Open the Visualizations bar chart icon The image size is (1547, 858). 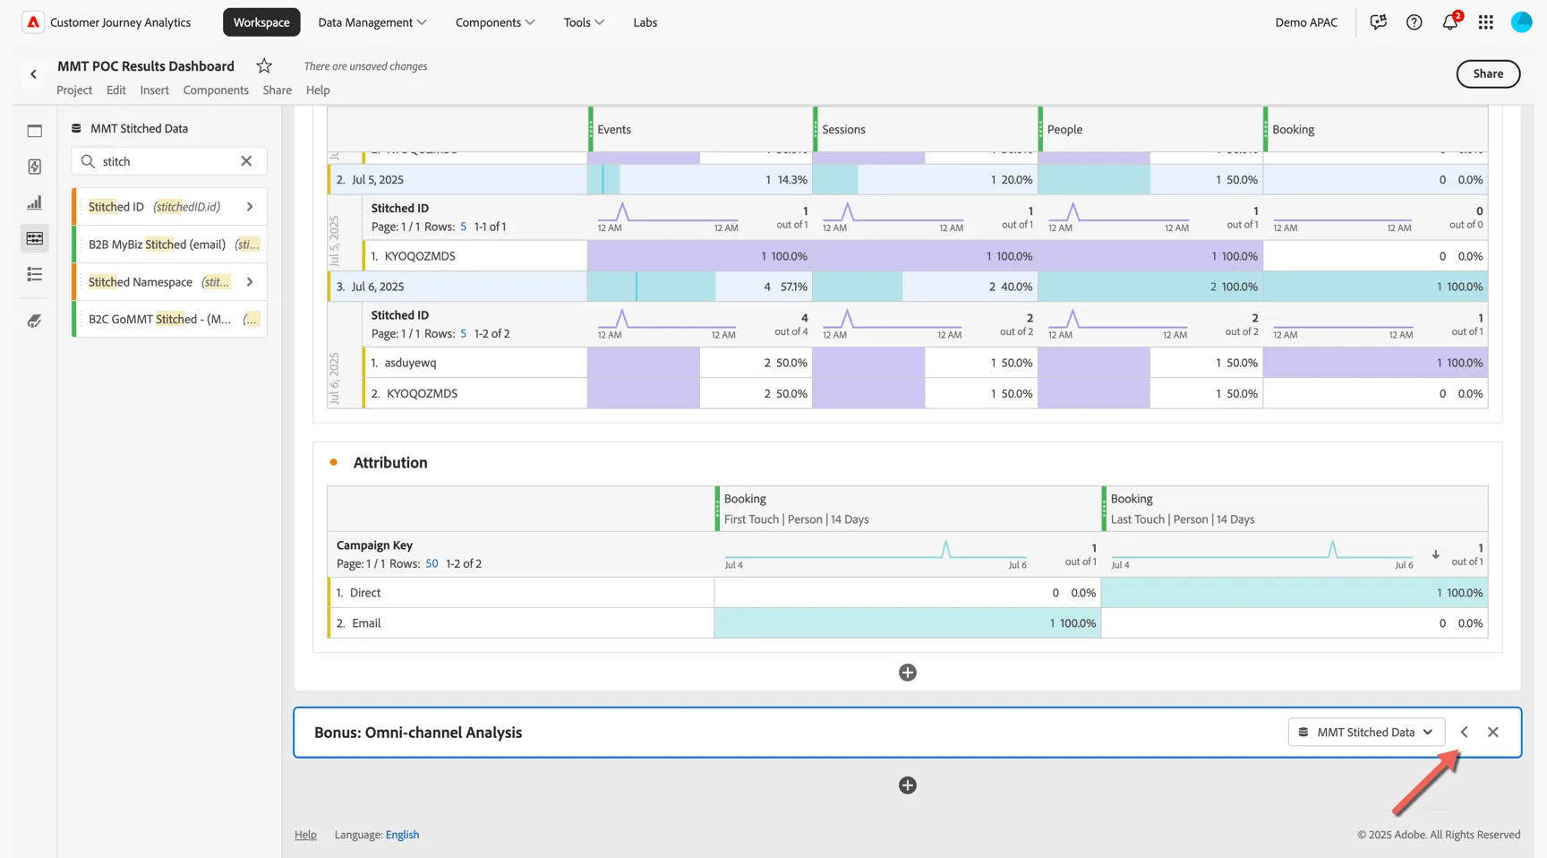pos(35,202)
